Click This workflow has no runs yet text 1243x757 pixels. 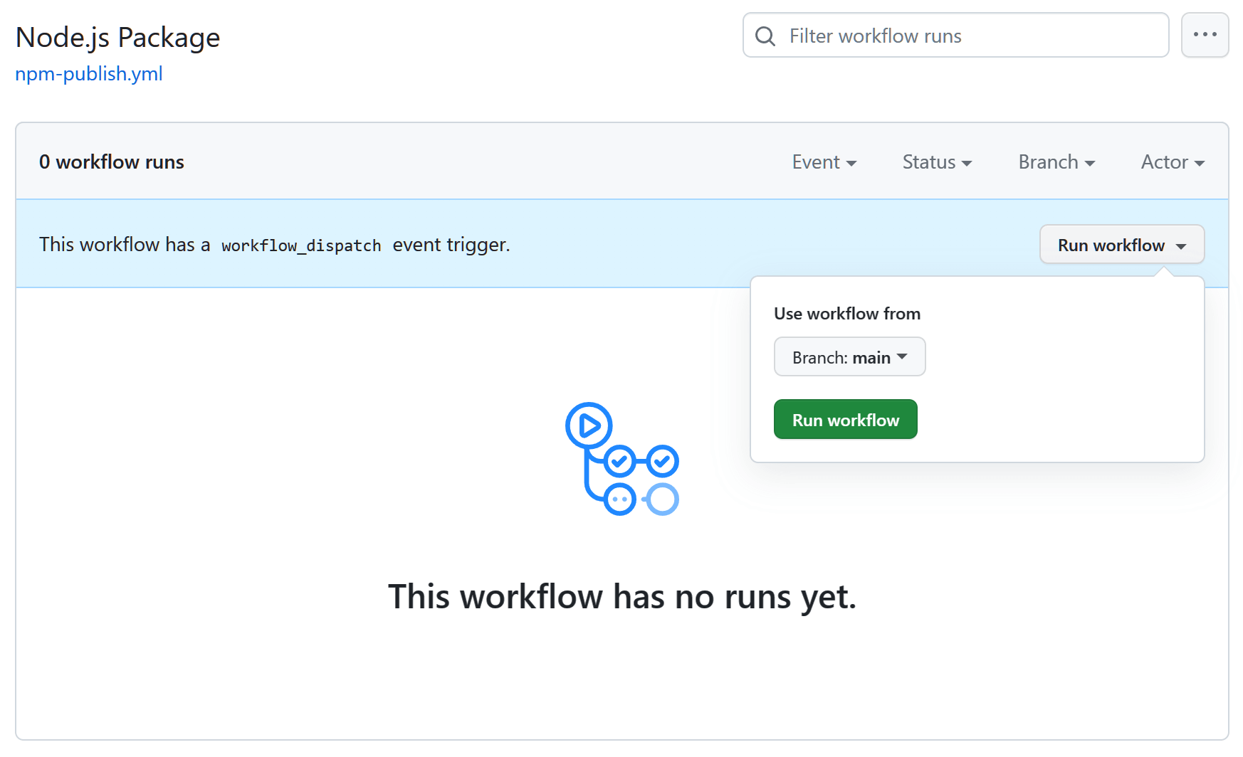(x=622, y=597)
